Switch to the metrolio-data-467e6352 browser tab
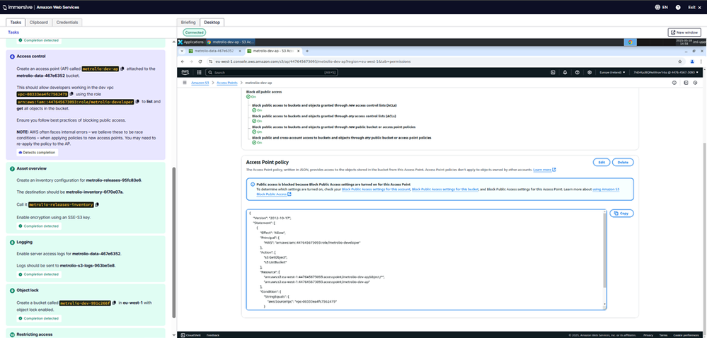Screen dimensions: 707x338 point(214,51)
